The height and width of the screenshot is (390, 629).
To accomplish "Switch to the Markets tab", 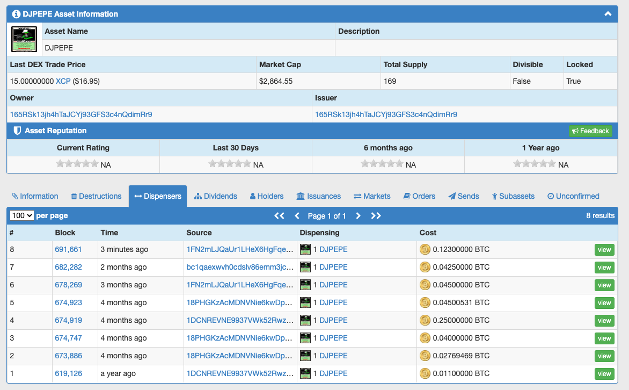I will pos(372,196).
